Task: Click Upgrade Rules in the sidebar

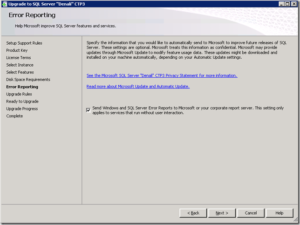Action: click(x=19, y=94)
